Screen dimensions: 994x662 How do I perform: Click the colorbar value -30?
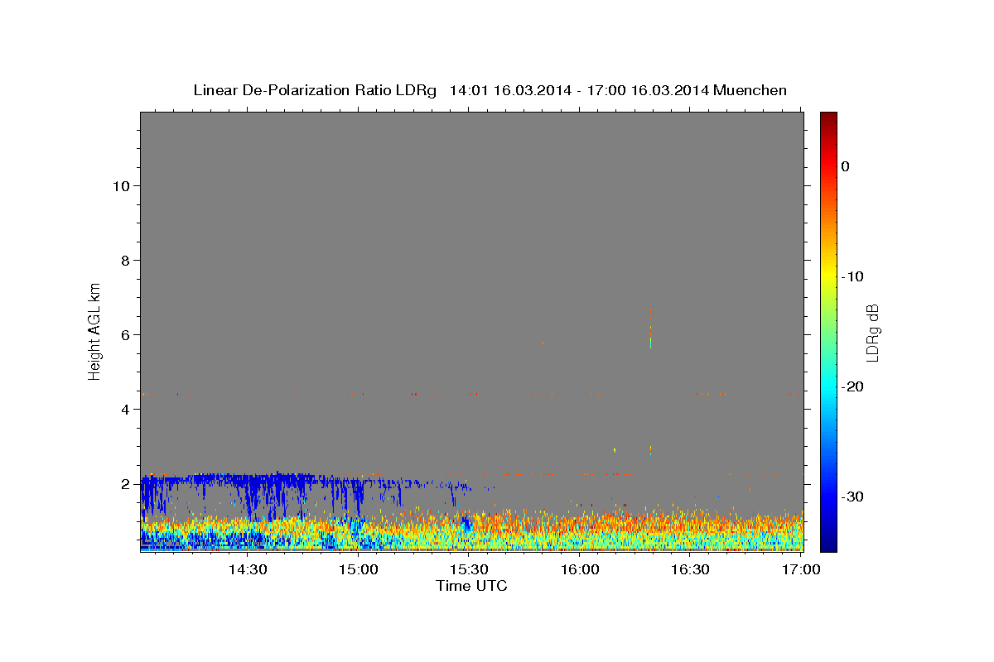pyautogui.click(x=852, y=496)
